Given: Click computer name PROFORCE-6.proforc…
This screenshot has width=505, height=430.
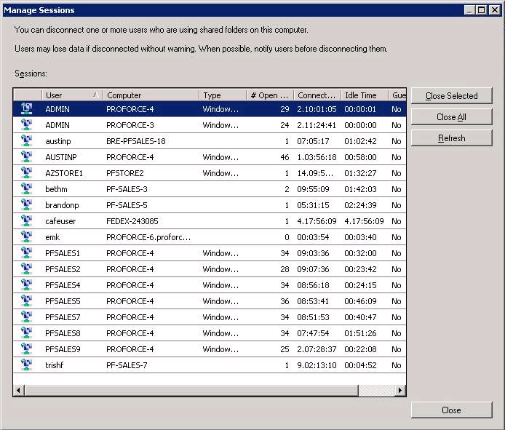Looking at the screenshot, I should pyautogui.click(x=148, y=237).
